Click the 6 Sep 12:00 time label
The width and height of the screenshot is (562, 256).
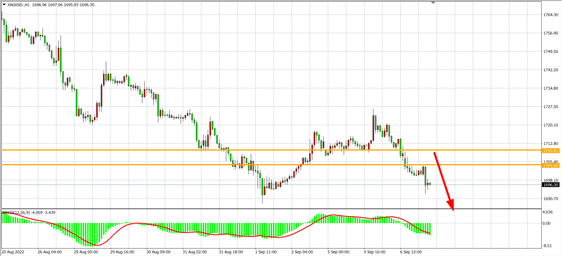[x=410, y=252]
